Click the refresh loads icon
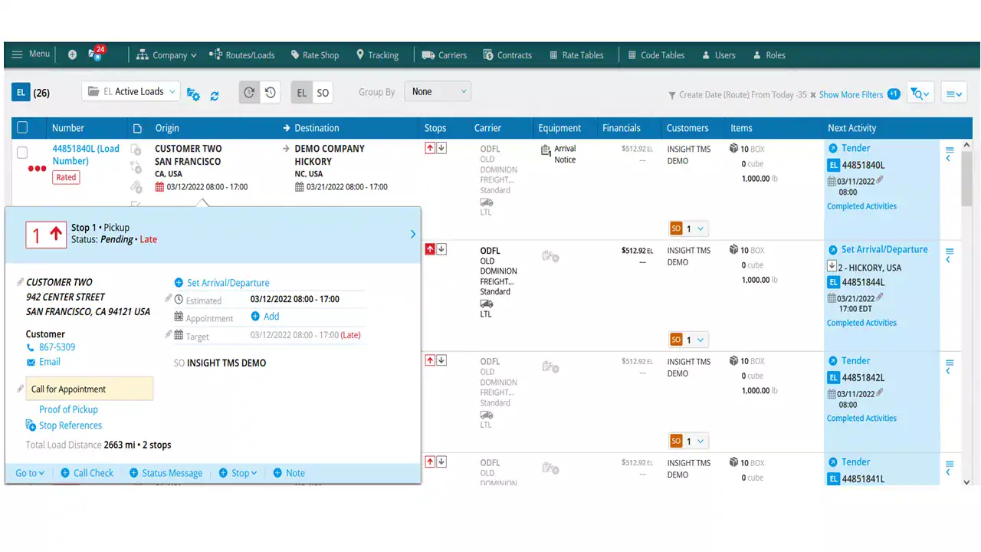Screen dimensions: 981x552 pos(215,96)
